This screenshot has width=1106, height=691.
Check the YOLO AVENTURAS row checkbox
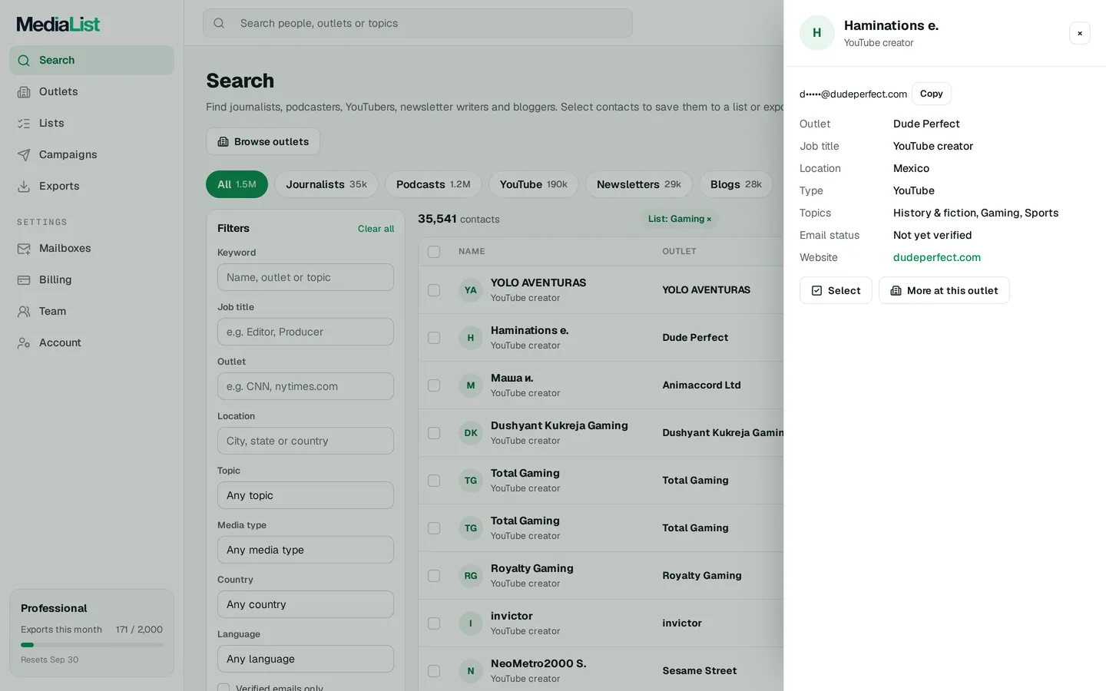coord(434,290)
